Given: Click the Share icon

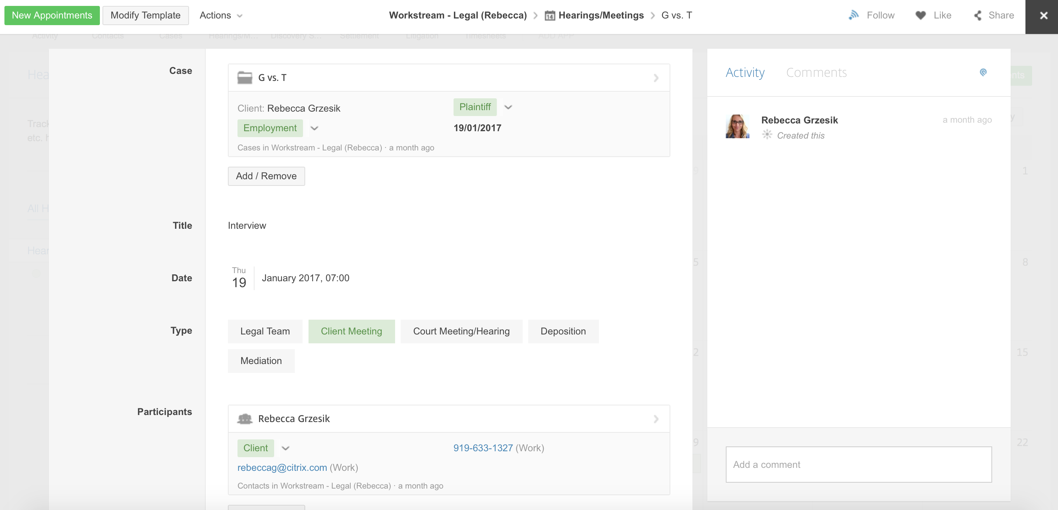Looking at the screenshot, I should [978, 15].
